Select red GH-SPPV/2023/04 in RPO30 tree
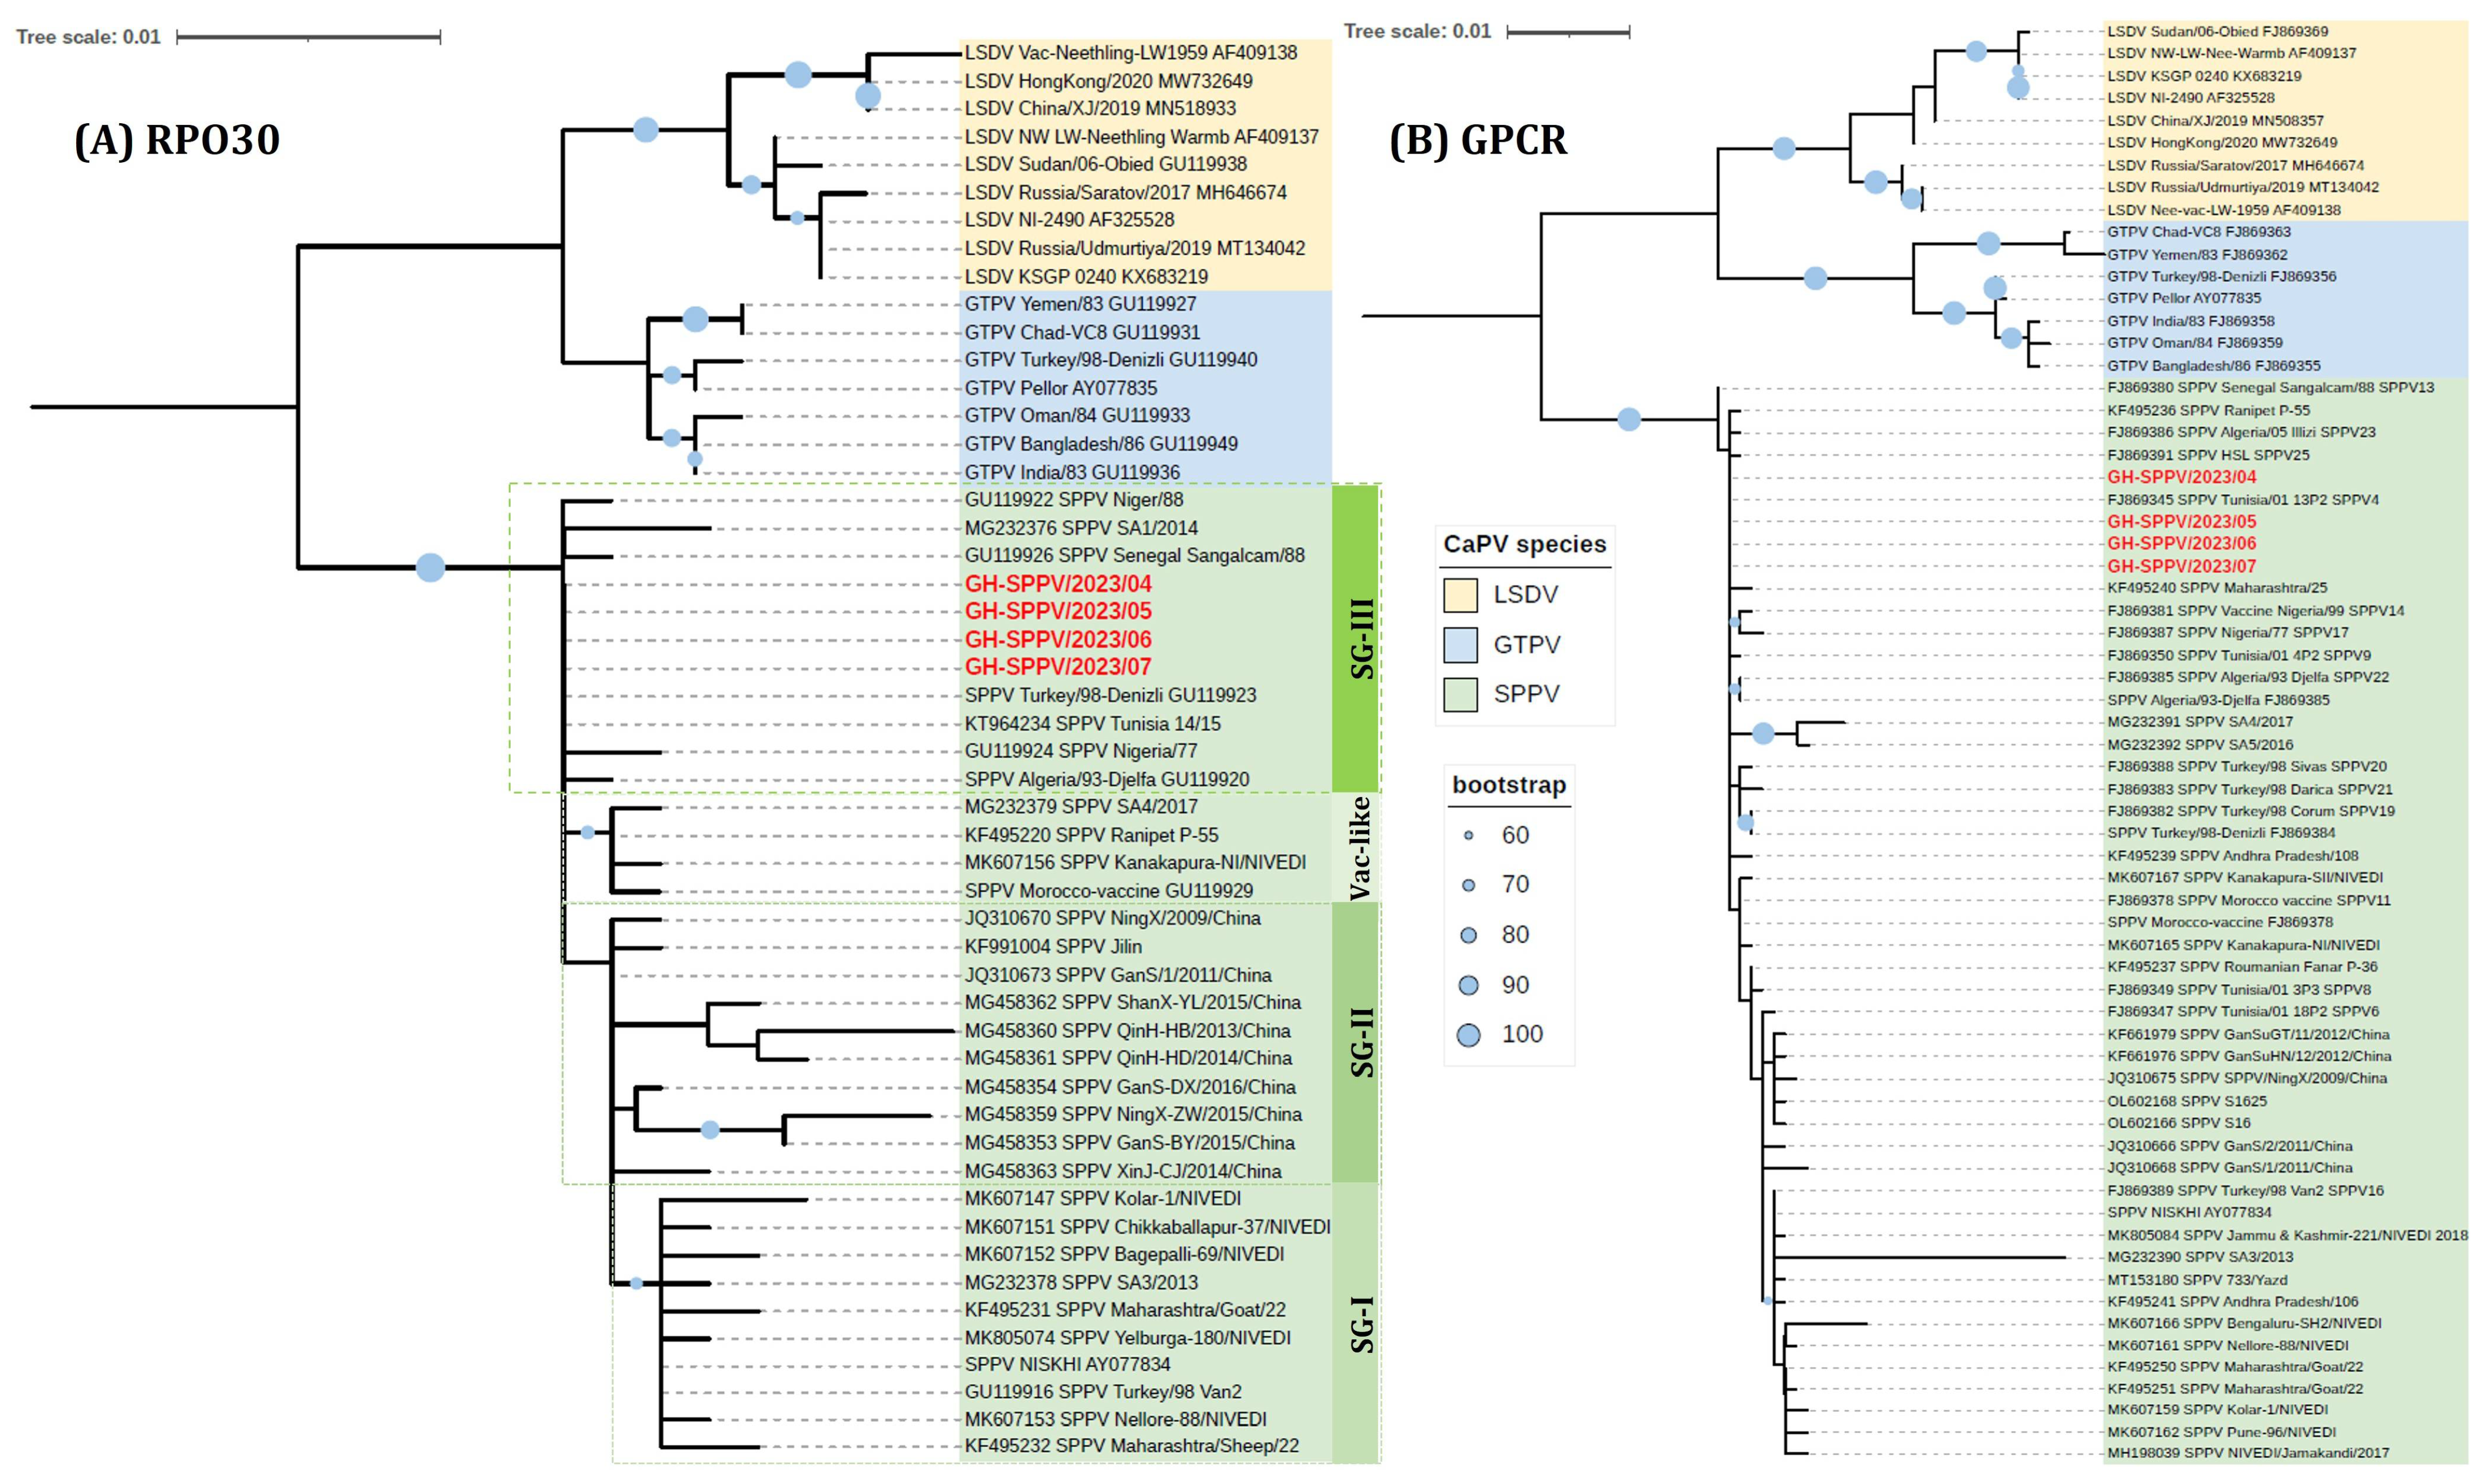This screenshot has height=1484, width=2487. point(1057,583)
